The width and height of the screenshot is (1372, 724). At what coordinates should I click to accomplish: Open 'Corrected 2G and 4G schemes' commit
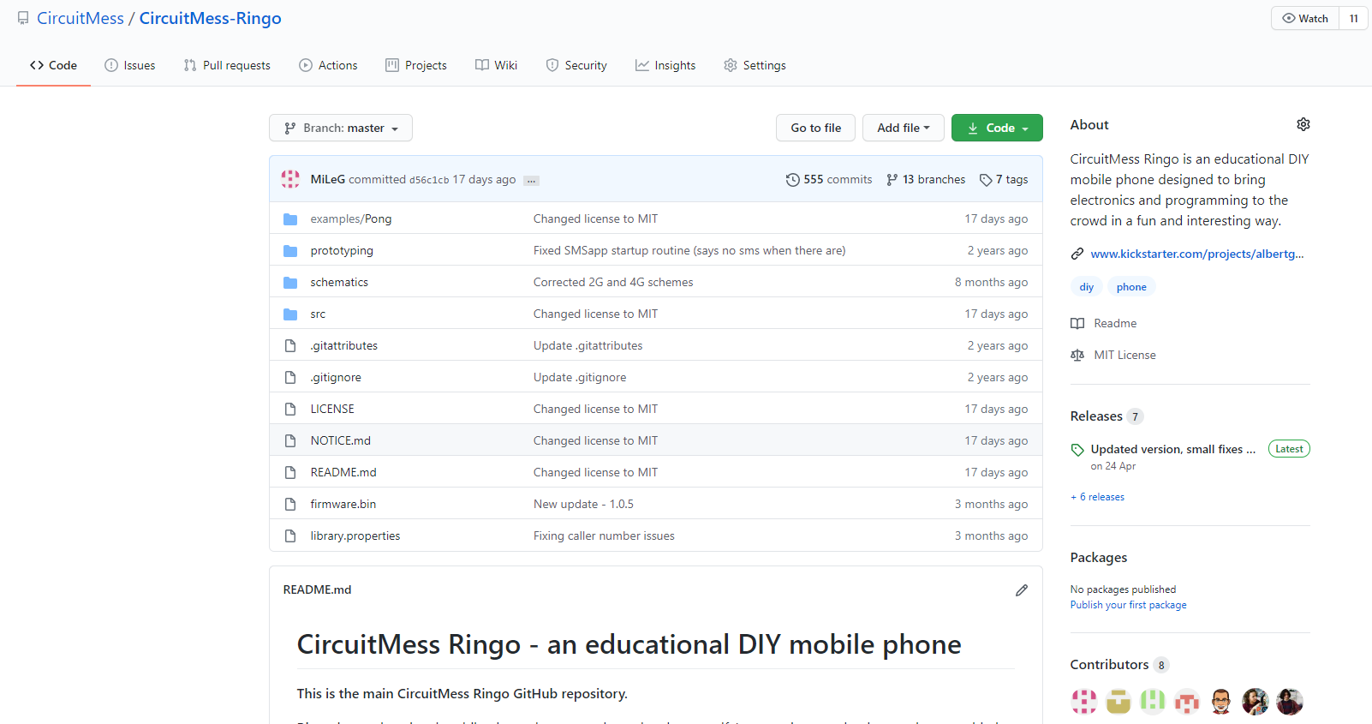coord(613,283)
